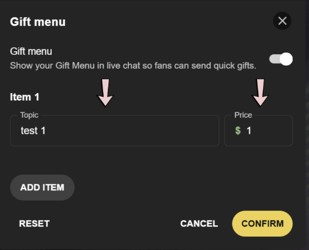Click the 'Show your Gift Menu' description text
Image resolution: width=309 pixels, height=250 pixels.
point(133,66)
